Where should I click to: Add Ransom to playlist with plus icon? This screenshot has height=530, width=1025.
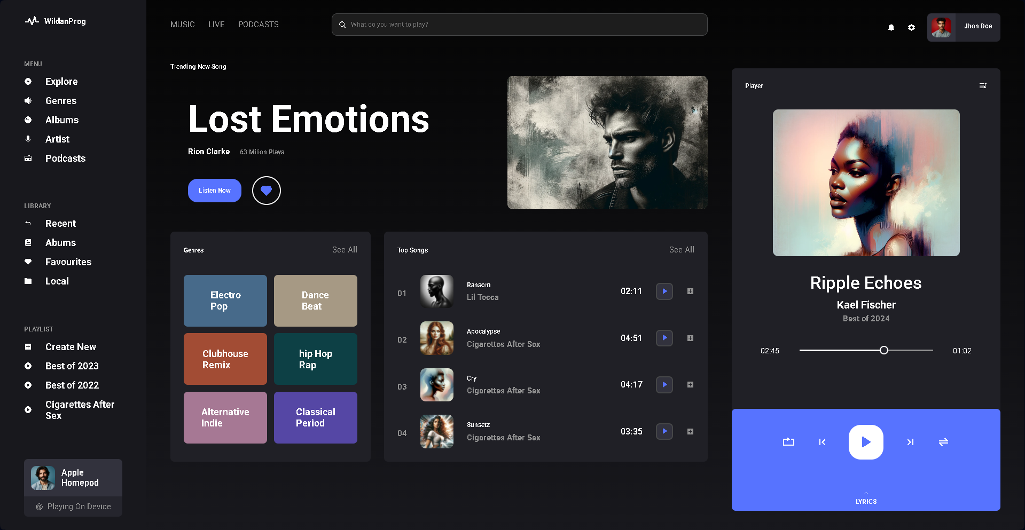click(690, 291)
